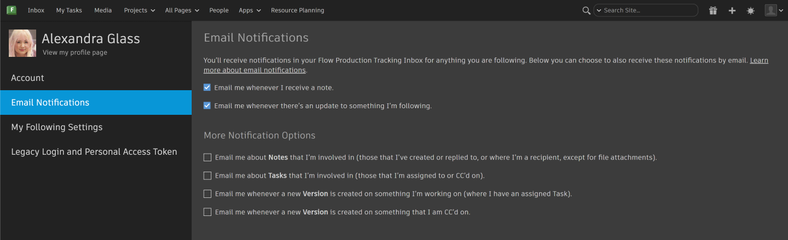Enable email about Notes I'm involved in
The height and width of the screenshot is (240, 788).
point(208,157)
